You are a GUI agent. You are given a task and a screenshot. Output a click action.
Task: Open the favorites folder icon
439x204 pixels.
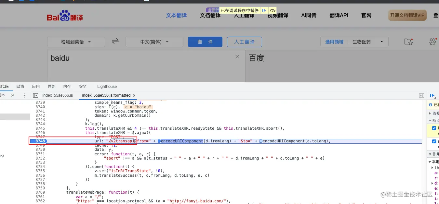point(408,42)
